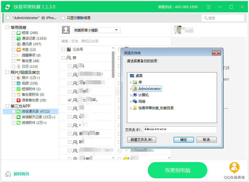This screenshot has width=249, height=182.
Task: Click scroll-down arrow of contact list
Action: tap(113, 158)
